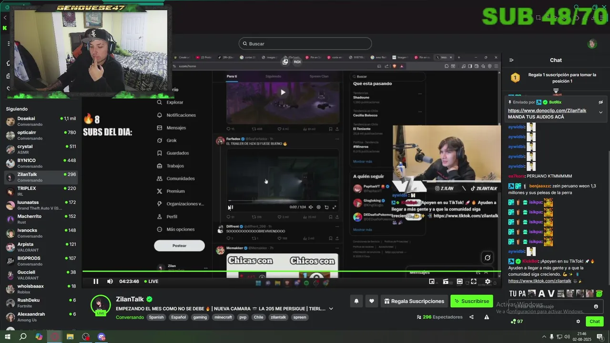Expand the stream title chevron

click(x=331, y=309)
